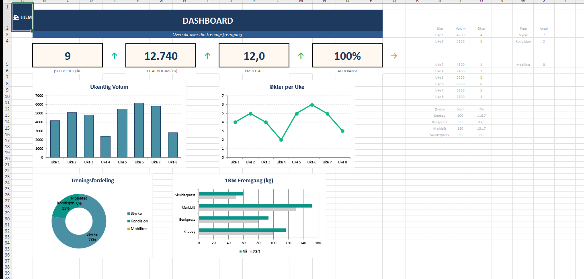Screen dimensions: 584x279
Task: Select the KPI box showing 12,0
Action: click(x=254, y=56)
